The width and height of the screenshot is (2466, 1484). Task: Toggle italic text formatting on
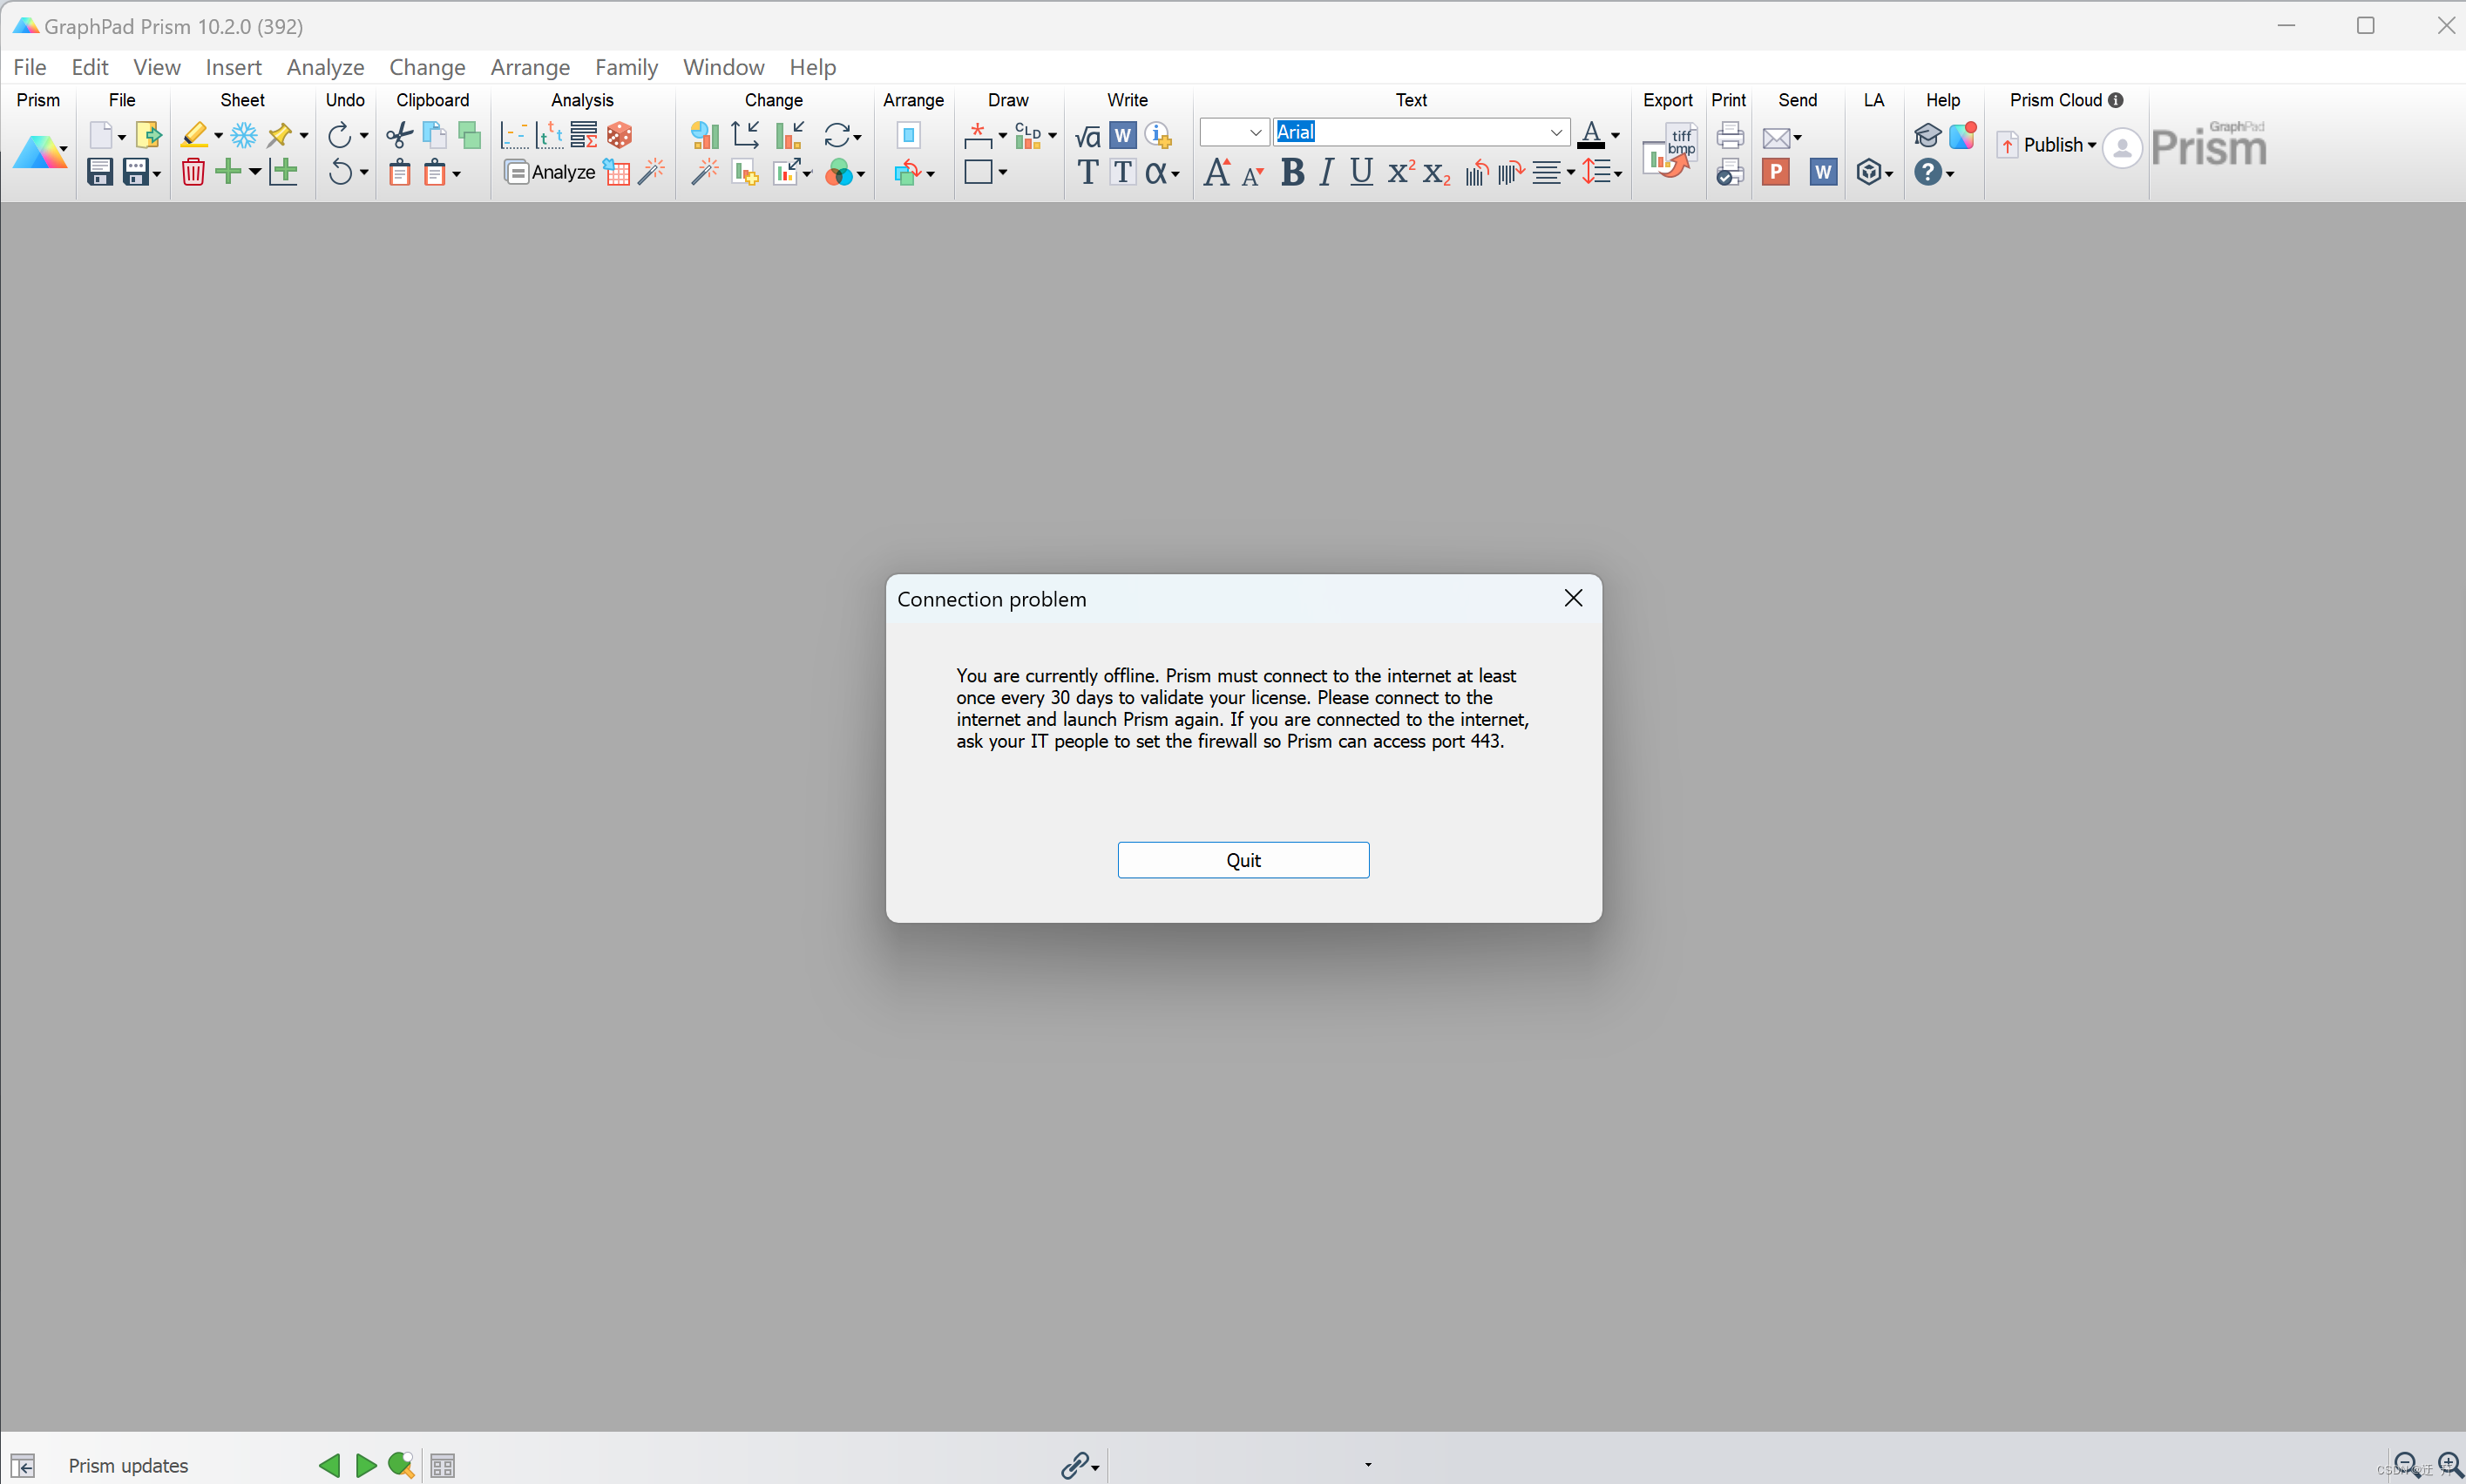point(1328,169)
